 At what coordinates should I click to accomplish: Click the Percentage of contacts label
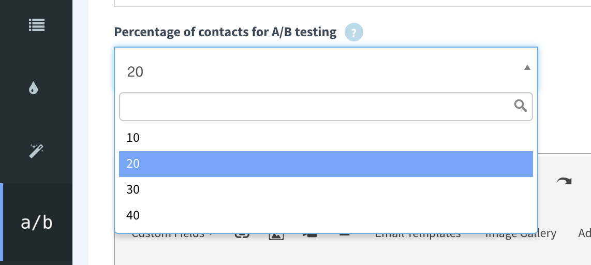225,32
